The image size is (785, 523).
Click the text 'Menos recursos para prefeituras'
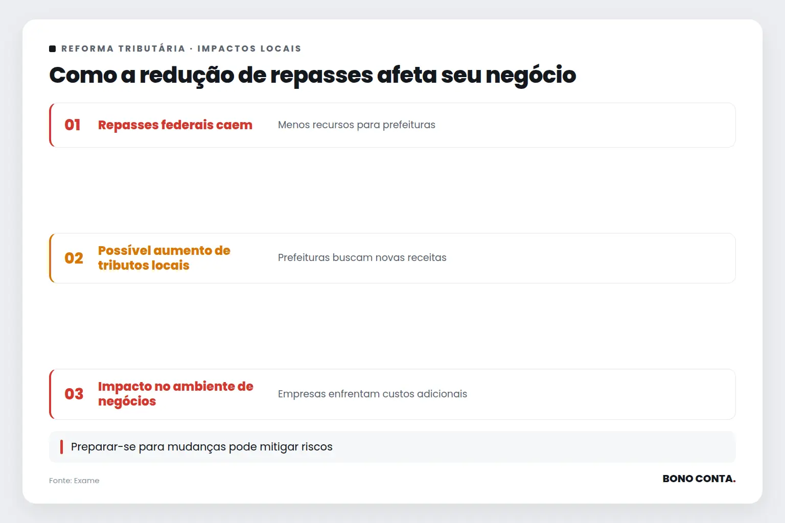357,125
